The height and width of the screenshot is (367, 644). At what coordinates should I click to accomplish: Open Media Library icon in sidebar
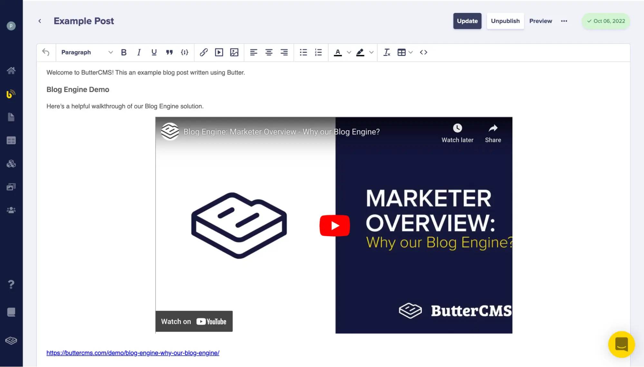[11, 187]
